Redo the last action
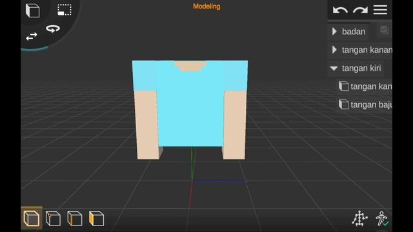The width and height of the screenshot is (413, 232). (360, 10)
